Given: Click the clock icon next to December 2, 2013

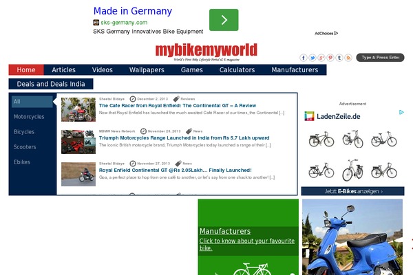Looking at the screenshot, I should click(x=133, y=99).
